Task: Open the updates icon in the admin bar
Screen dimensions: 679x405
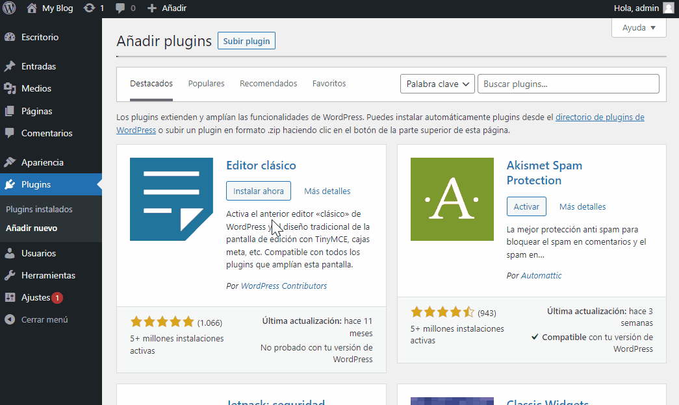Action: (x=89, y=8)
